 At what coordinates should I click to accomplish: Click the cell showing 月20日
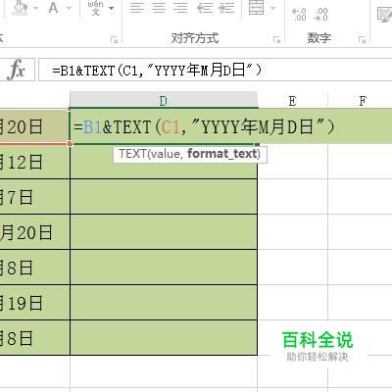point(34,232)
